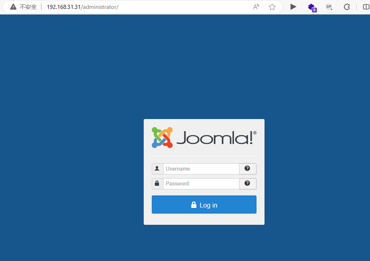The width and height of the screenshot is (370, 261).
Task: Open the Extensions puzzle piece icon
Action: 347,7
